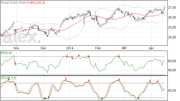The width and height of the screenshot is (180, 101).
Task: Click the 26,00 price axis value
Action: [172, 17]
